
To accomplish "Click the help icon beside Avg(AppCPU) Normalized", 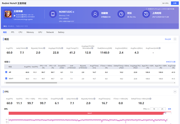I will tap(92, 48).
